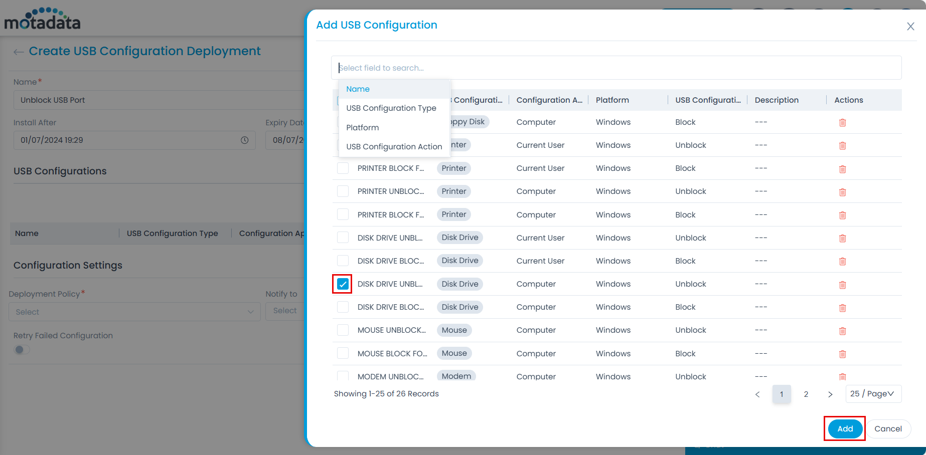
Task: Click the back arrow beside Create USB Configuration Deployment
Action: click(x=19, y=52)
